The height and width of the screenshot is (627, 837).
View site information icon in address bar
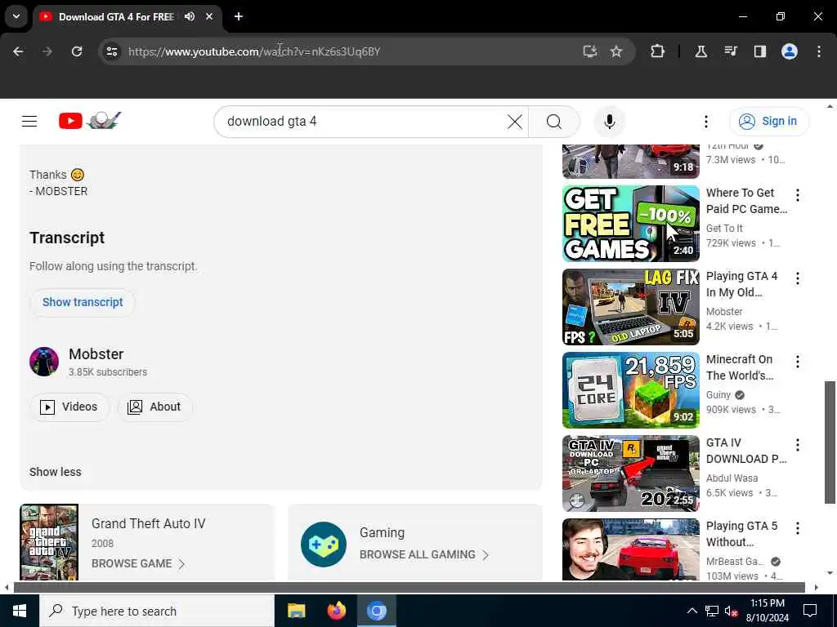tap(111, 51)
